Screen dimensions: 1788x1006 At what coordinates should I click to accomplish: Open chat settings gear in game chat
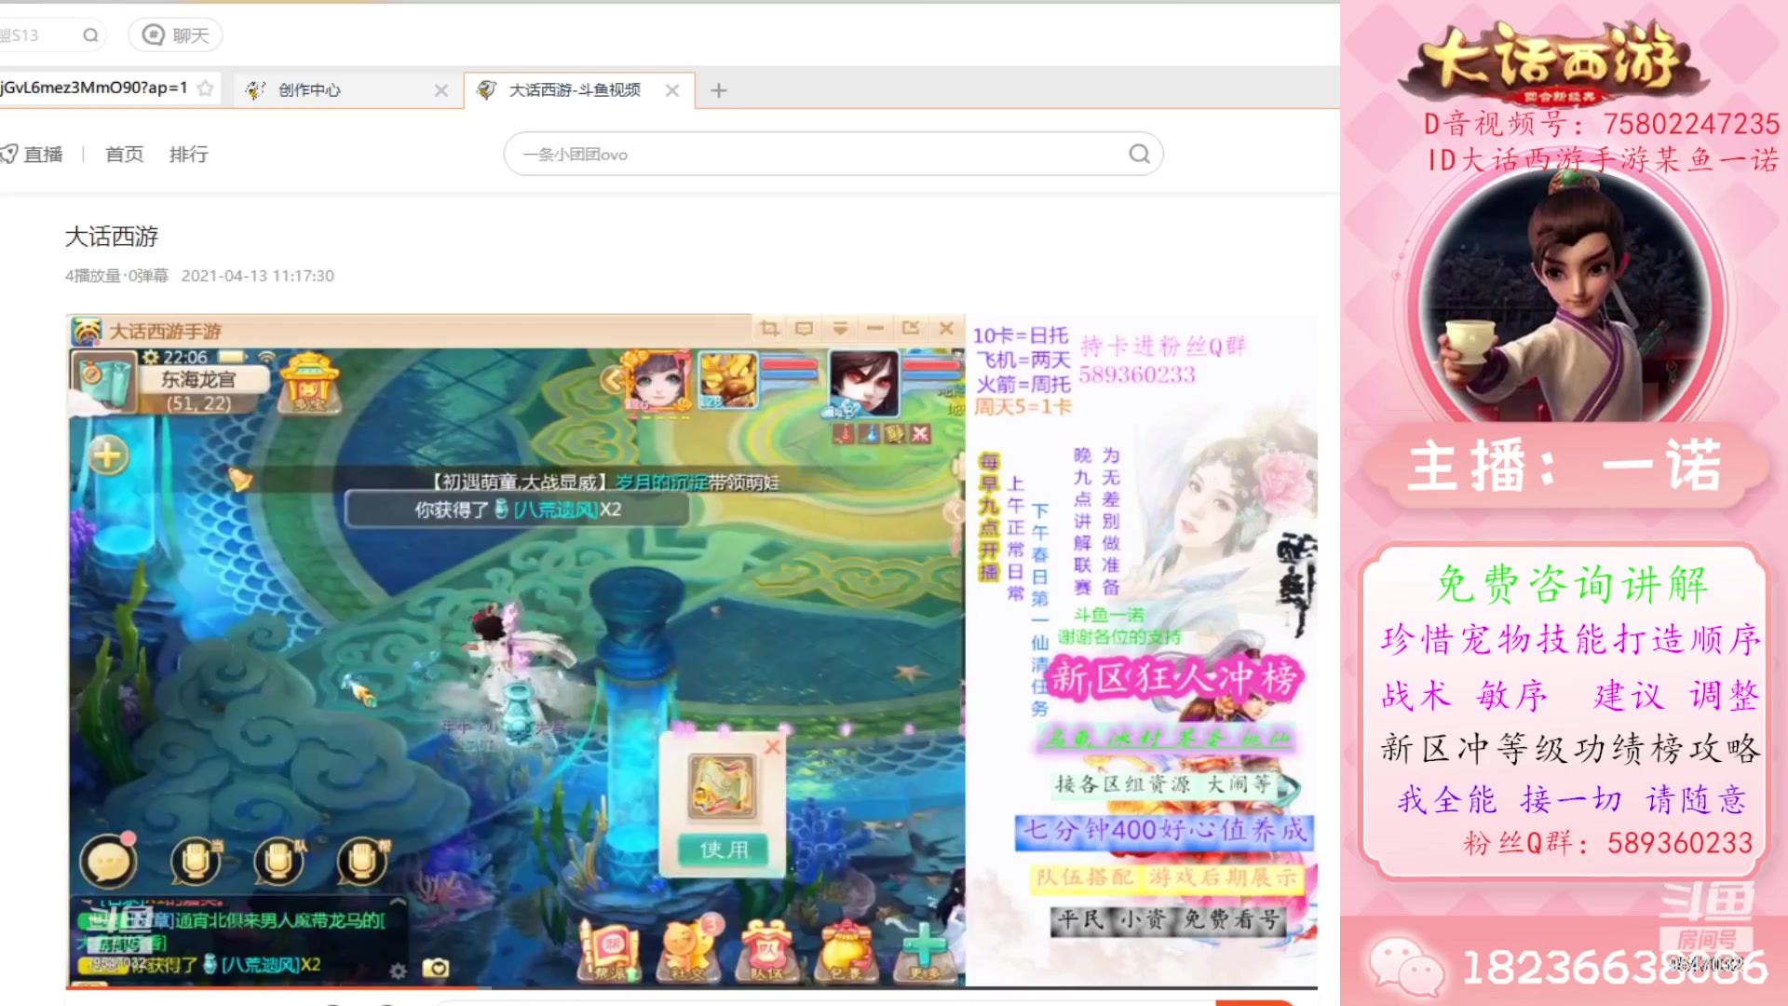pos(398,971)
